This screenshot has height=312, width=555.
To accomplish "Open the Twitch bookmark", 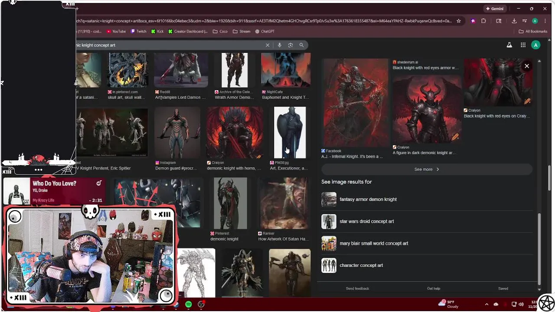I will [x=139, y=31].
